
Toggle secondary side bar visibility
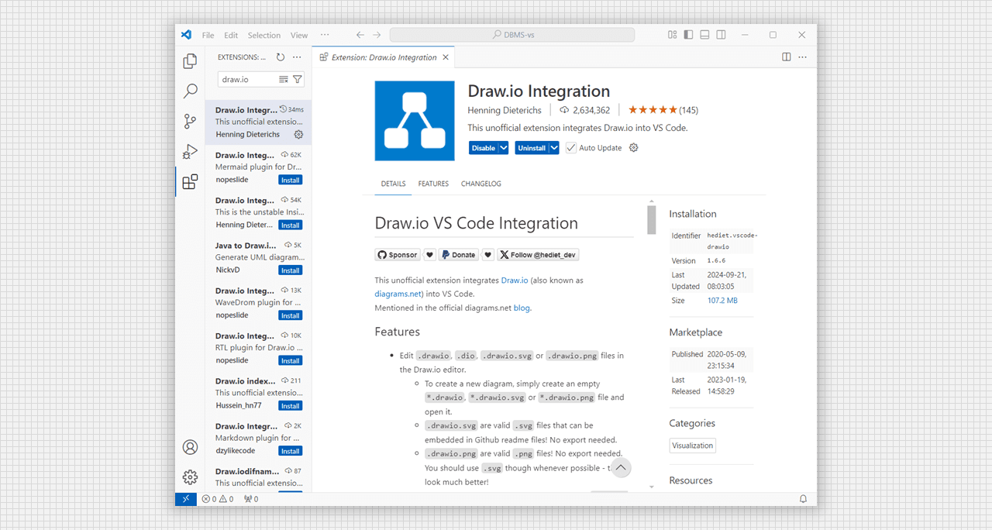coord(722,35)
